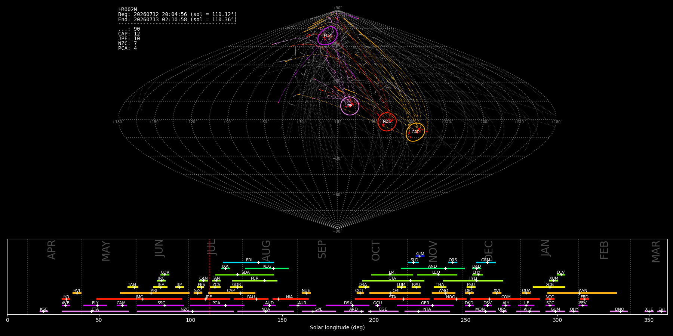Click the ORI shower label in timeline
The height and width of the screenshot is (336, 673).
(x=396, y=291)
